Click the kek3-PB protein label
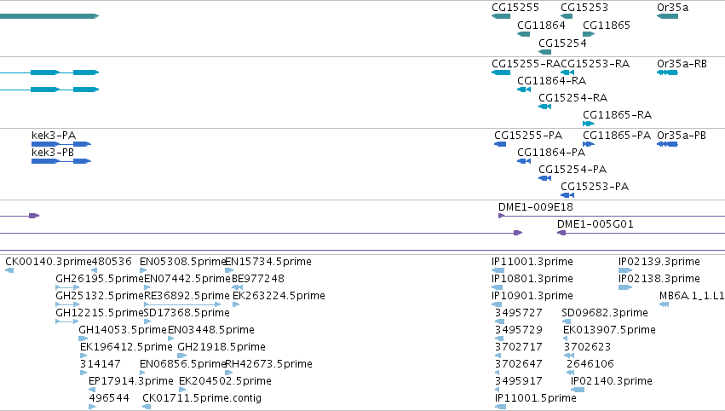The height and width of the screenshot is (411, 725). [53, 153]
